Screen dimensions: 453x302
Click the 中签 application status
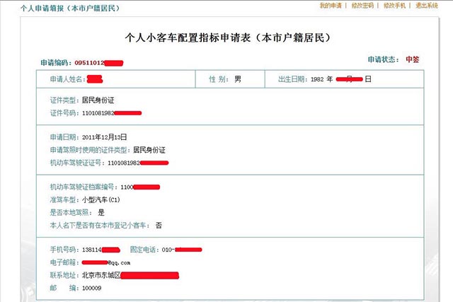tap(412, 59)
